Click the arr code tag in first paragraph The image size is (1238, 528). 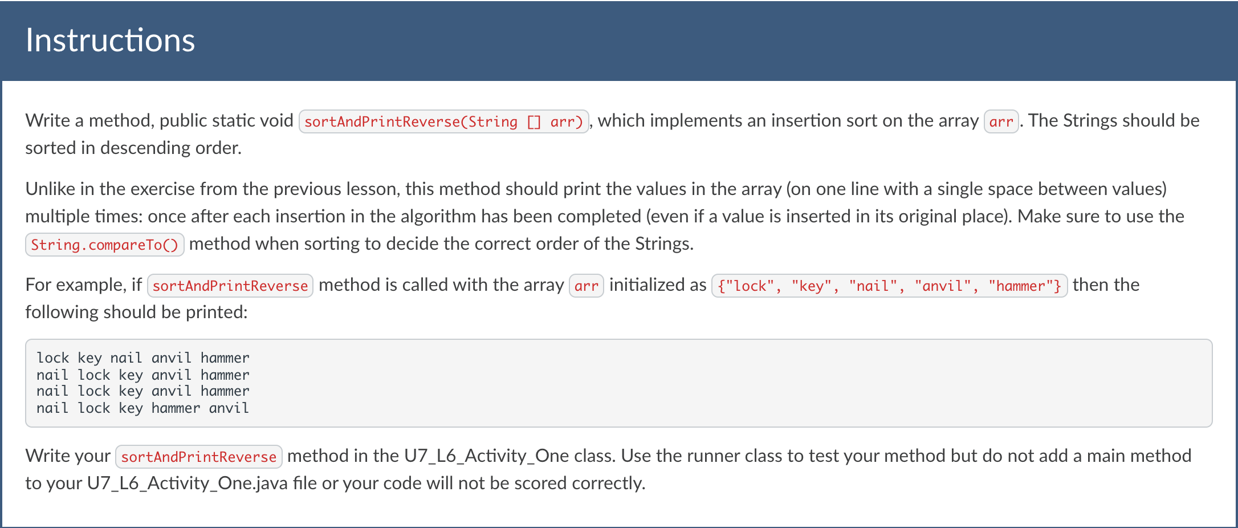point(1001,121)
